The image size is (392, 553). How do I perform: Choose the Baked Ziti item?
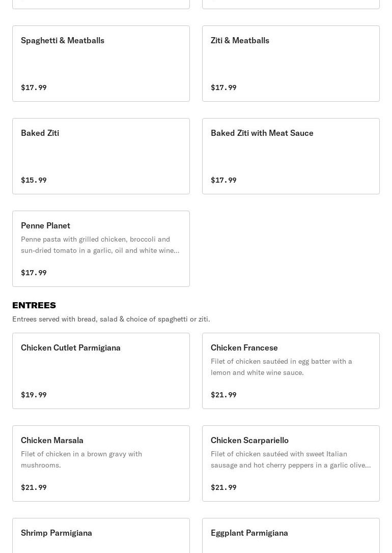tap(101, 156)
